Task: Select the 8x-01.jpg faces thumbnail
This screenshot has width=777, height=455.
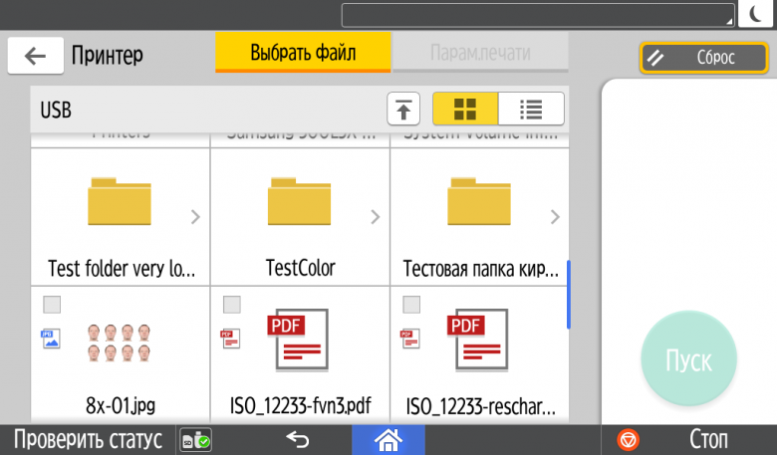Action: coord(119,342)
